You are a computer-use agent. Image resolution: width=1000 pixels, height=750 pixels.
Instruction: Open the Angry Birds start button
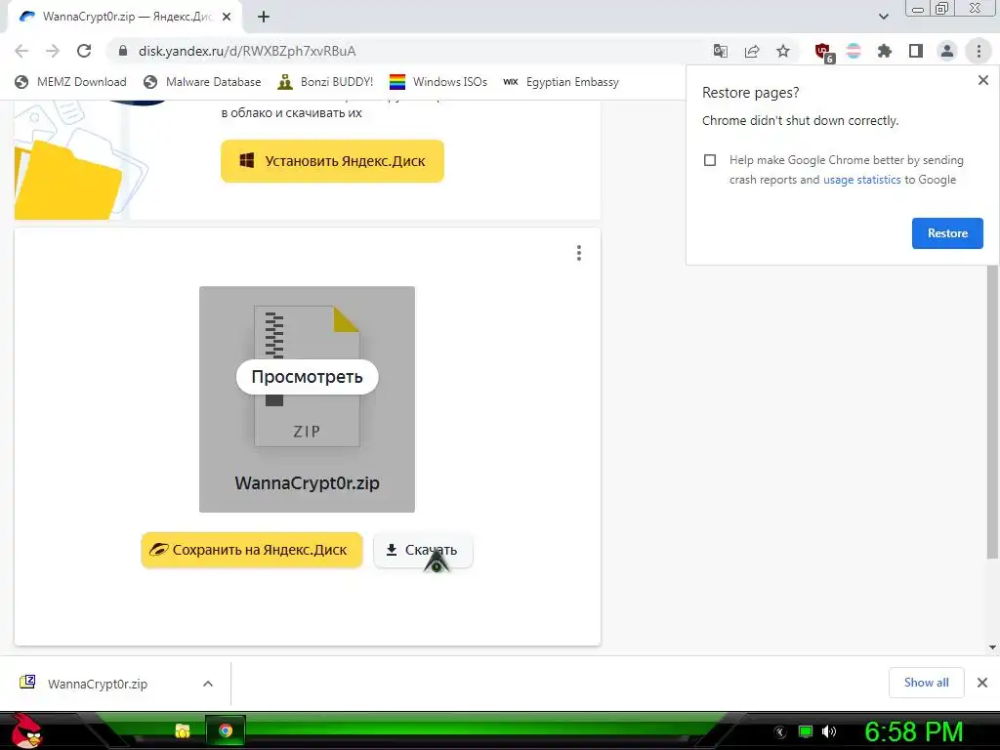tap(26, 730)
